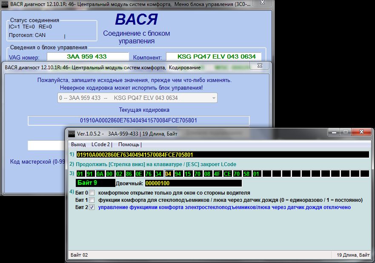This screenshot has width=375, height=263.
Task: Select byte cell 4F
Action: click(218, 174)
